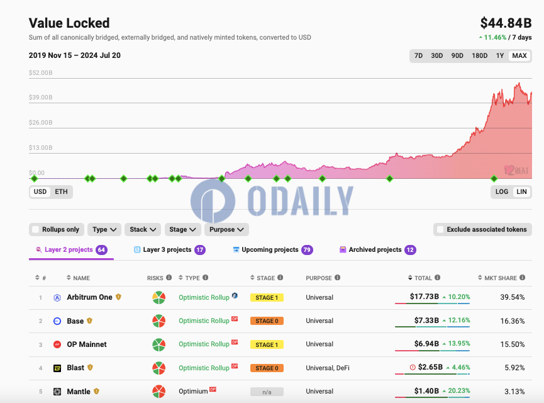Select the 1Y time range
This screenshot has width=544, height=403.
499,55
